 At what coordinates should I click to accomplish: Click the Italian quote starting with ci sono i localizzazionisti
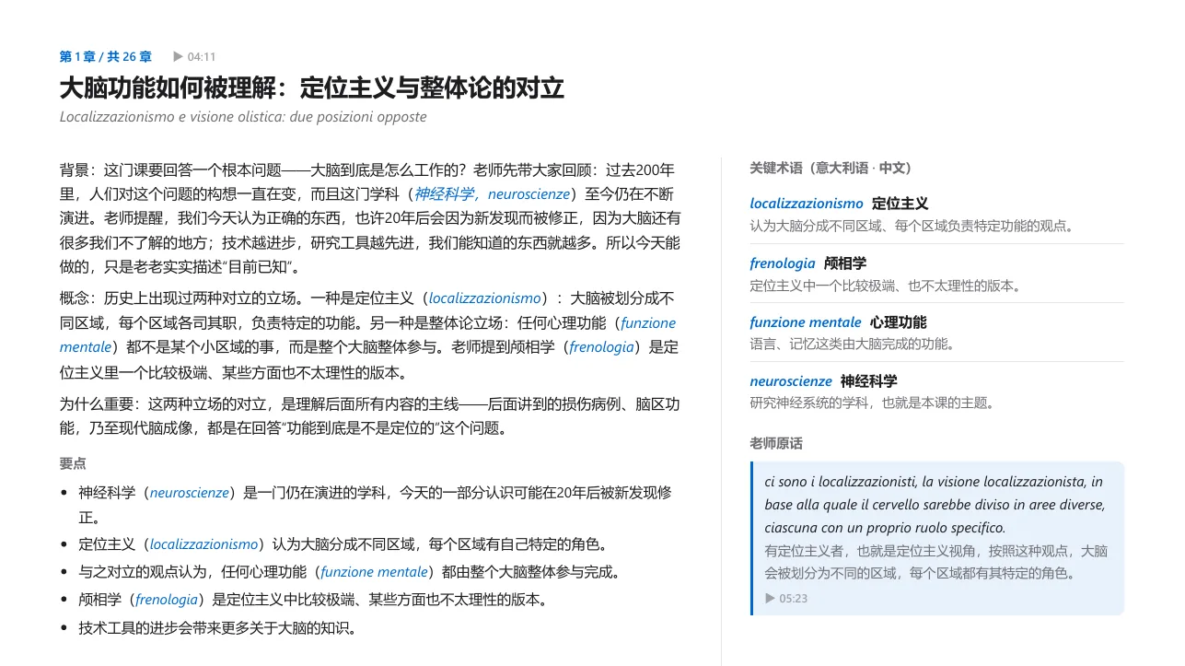(x=935, y=505)
